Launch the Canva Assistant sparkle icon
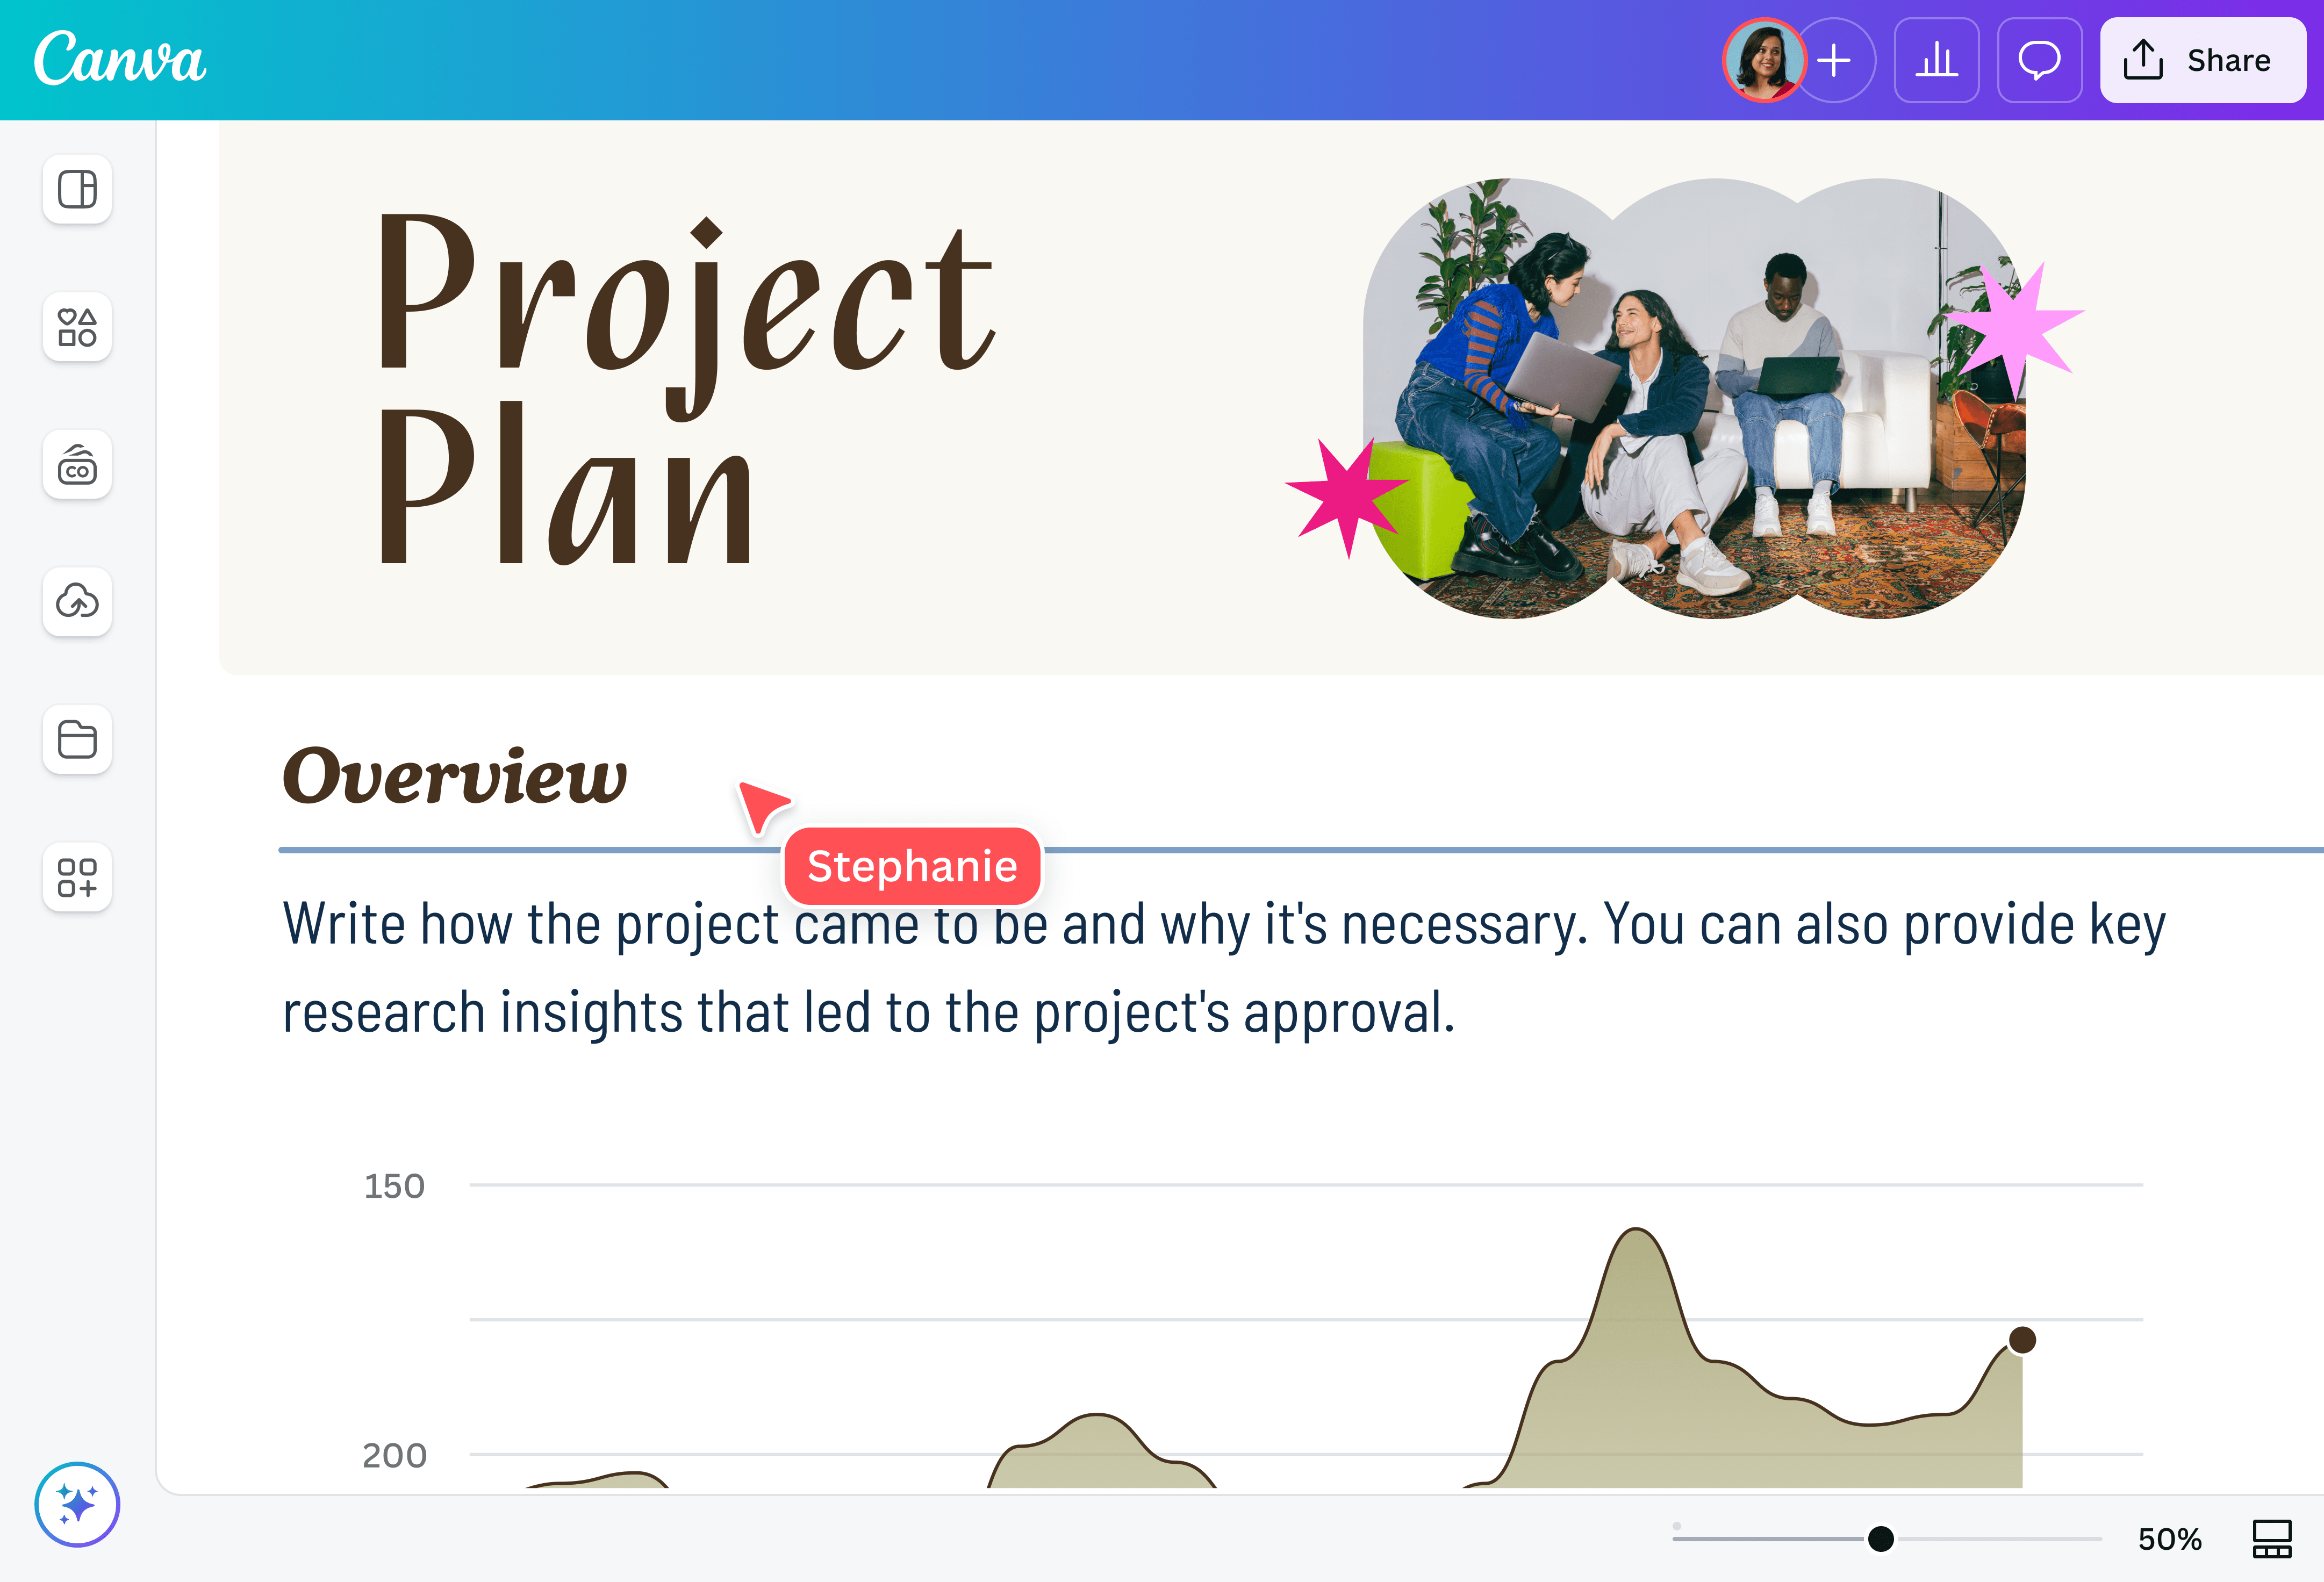The width and height of the screenshot is (2324, 1582). tap(77, 1504)
